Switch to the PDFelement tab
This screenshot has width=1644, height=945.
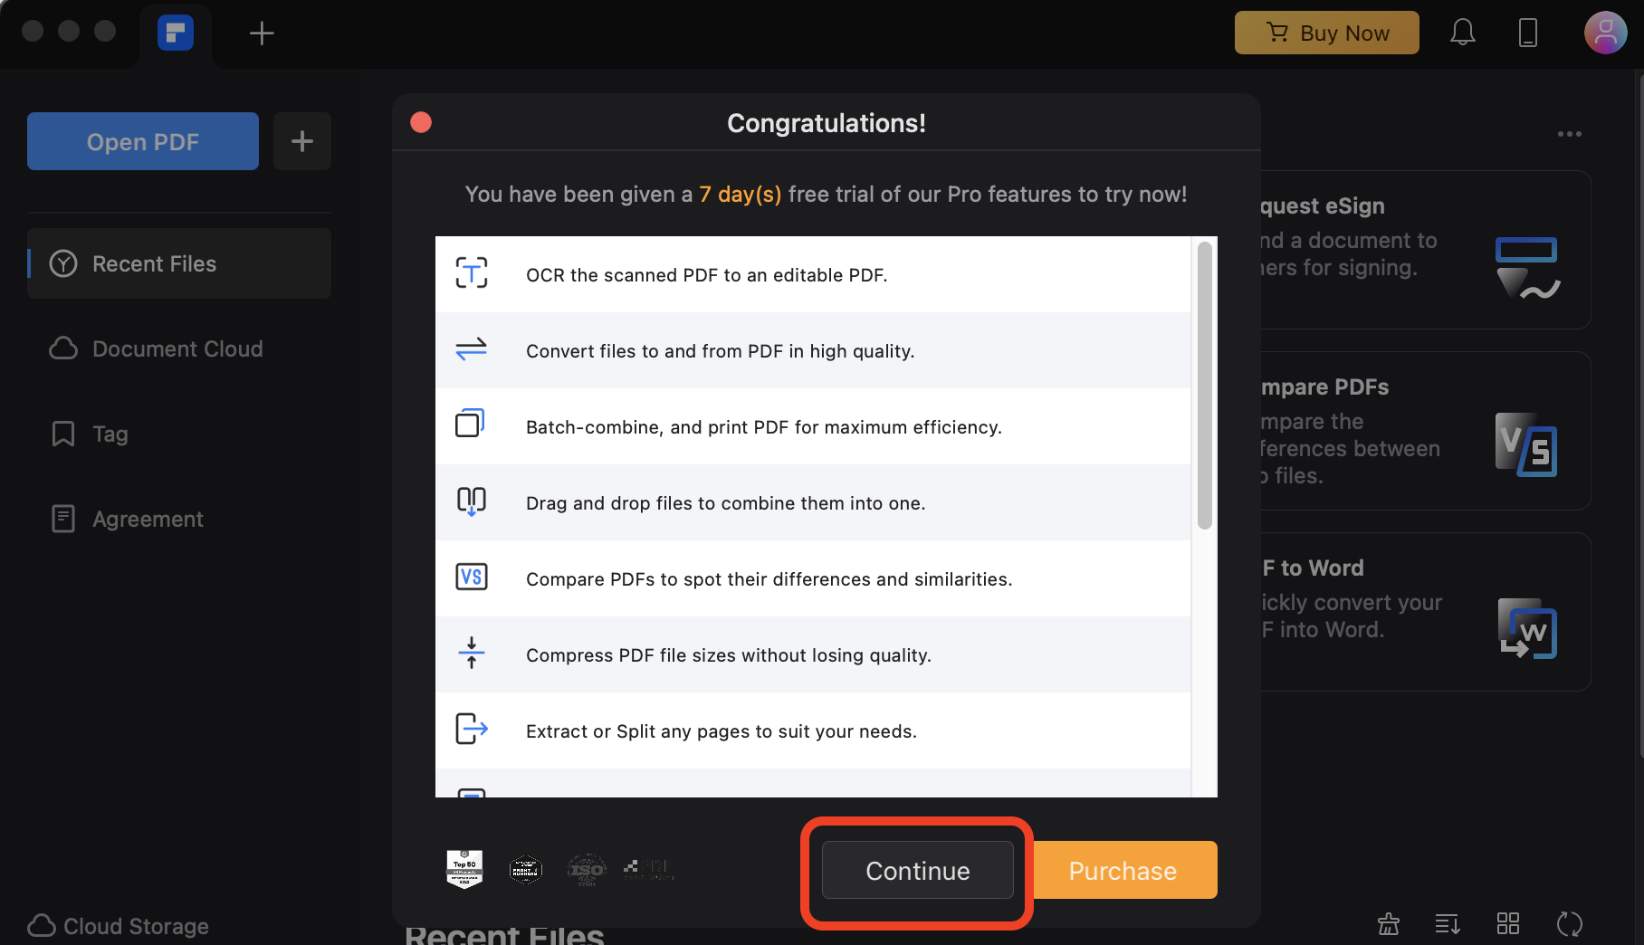point(177,33)
